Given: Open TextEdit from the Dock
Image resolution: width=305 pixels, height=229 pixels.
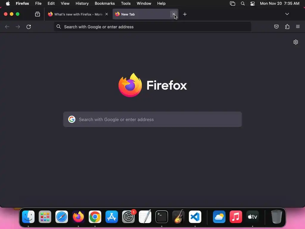Looking at the screenshot, I should pyautogui.click(x=145, y=217).
